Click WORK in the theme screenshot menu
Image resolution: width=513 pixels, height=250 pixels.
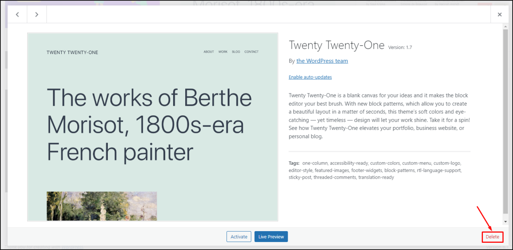tap(223, 52)
